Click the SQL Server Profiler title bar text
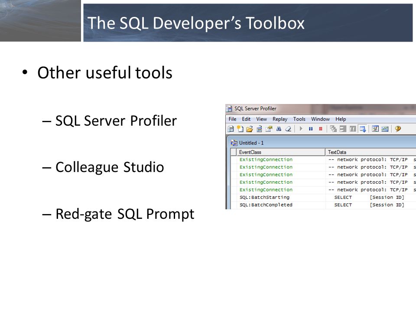The image size is (416, 312). (255, 109)
